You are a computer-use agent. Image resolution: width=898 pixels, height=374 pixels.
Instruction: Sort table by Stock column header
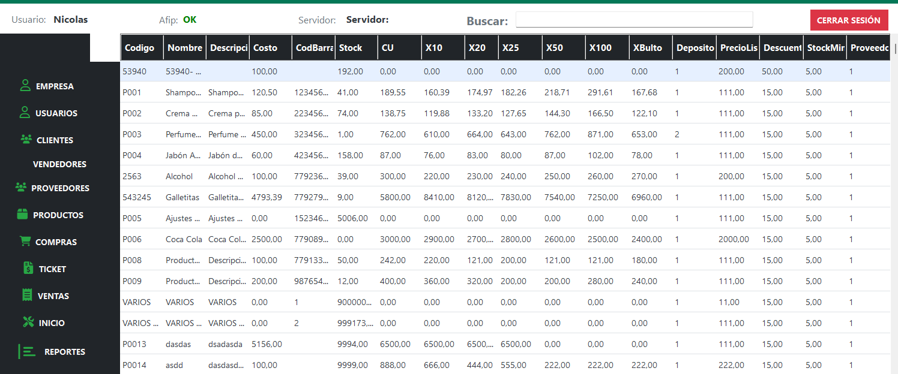click(351, 48)
